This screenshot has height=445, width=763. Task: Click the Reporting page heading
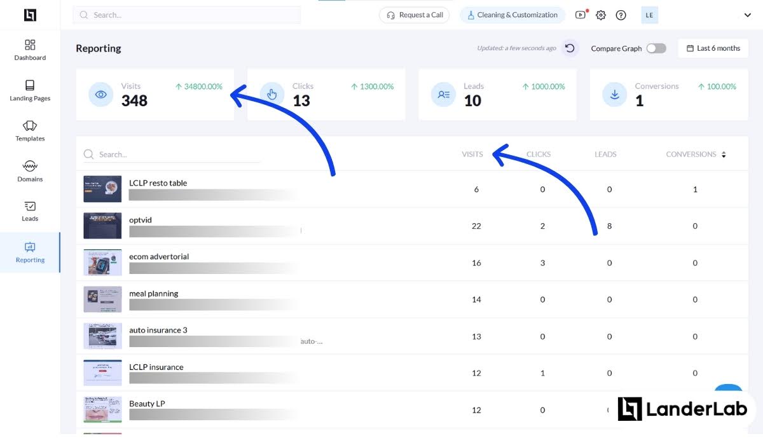point(99,48)
